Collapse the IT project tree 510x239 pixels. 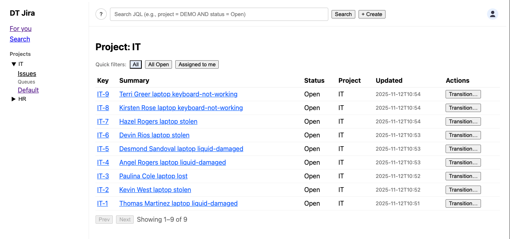coord(14,64)
